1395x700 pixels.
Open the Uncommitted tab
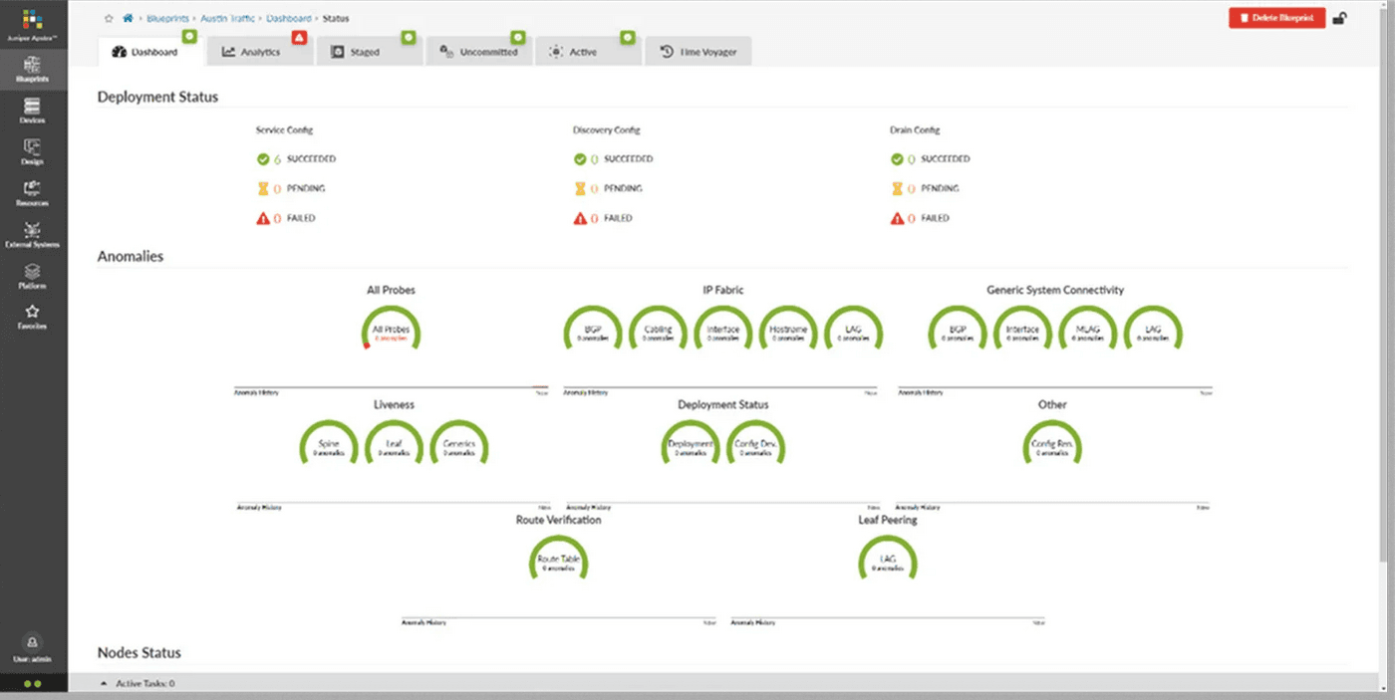[479, 52]
